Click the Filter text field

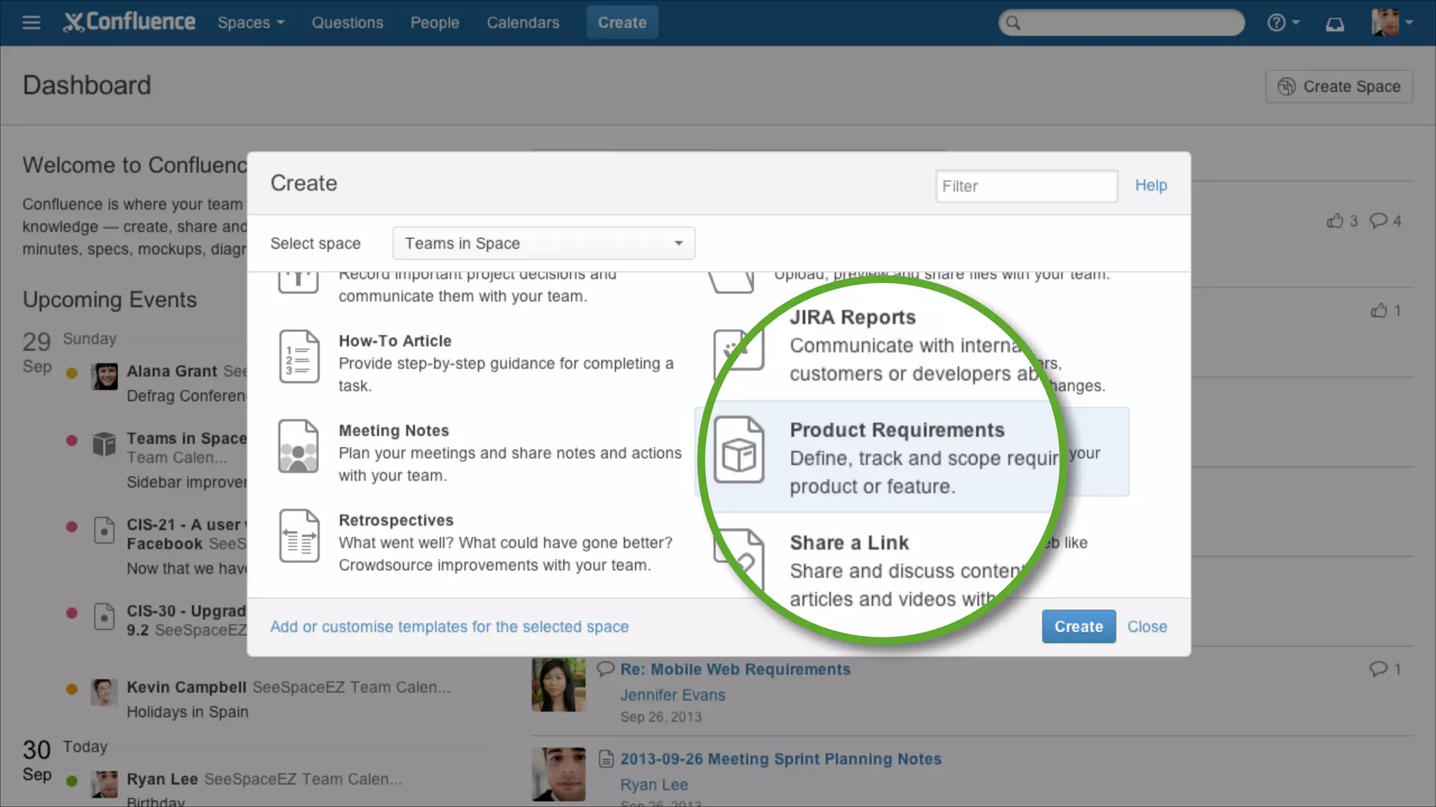coord(1026,186)
